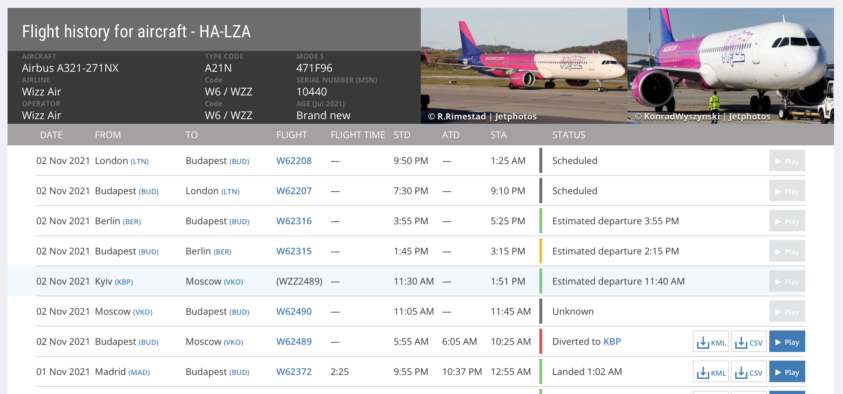This screenshot has width=843, height=394.
Task: Download CSV for flight W62372
Action: (748, 372)
